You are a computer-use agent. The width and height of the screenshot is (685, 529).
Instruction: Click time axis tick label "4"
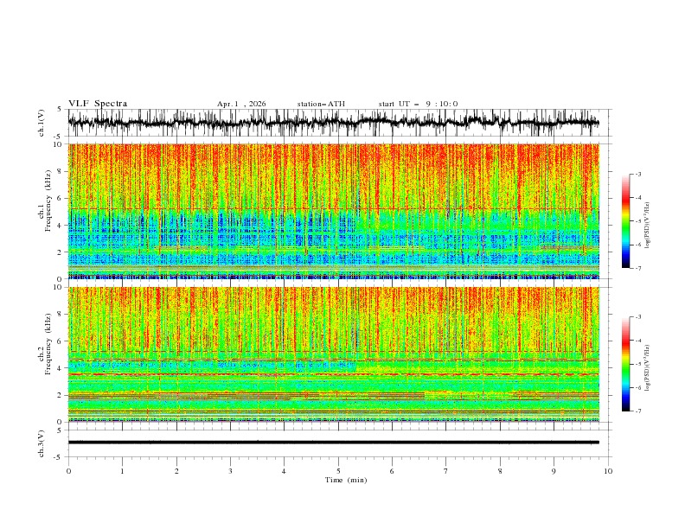(284, 471)
